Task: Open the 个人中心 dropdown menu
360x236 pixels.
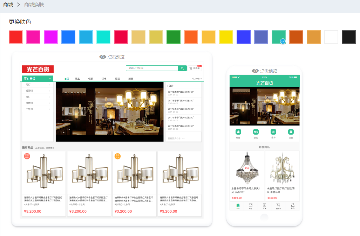Action: [x=197, y=79]
